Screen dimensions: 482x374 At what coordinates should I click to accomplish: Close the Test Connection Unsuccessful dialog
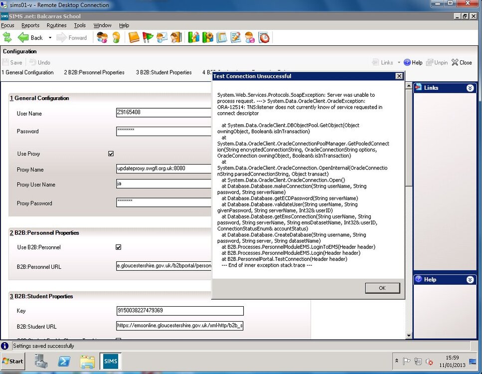[399, 76]
